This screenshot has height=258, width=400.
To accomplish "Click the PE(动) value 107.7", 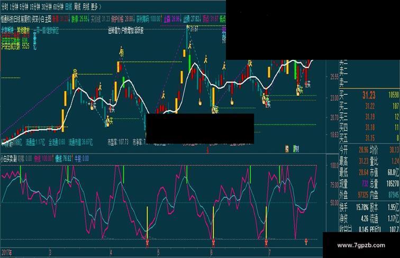I will tap(394, 229).
